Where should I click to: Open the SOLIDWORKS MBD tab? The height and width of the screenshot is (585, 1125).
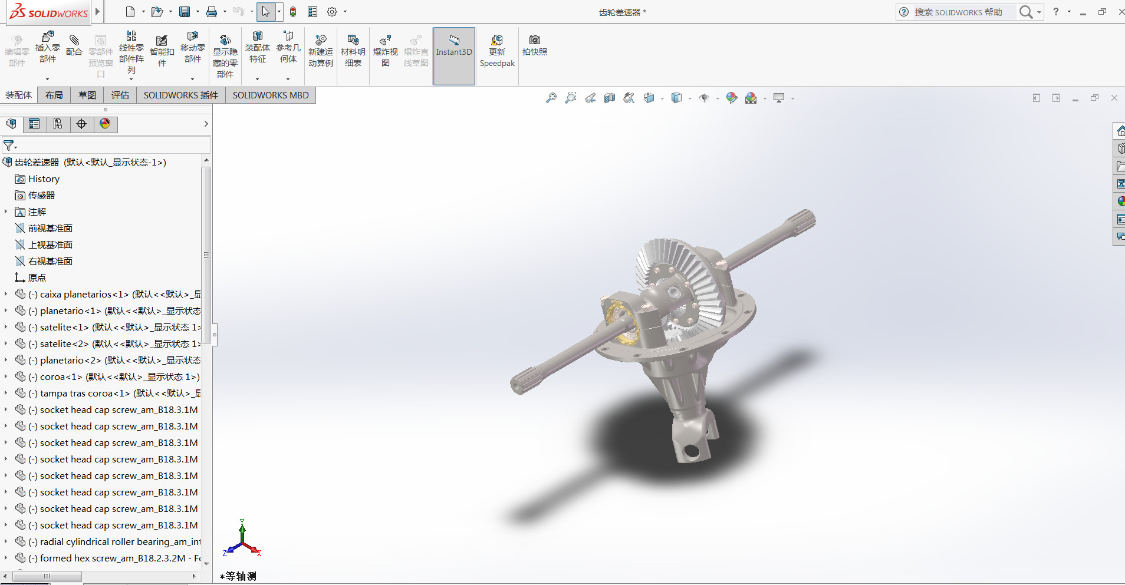[x=270, y=95]
